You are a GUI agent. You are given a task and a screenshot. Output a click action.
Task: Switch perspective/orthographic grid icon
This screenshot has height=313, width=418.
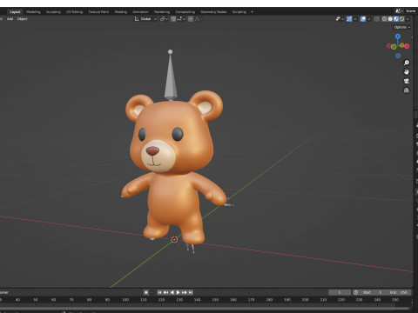click(407, 90)
